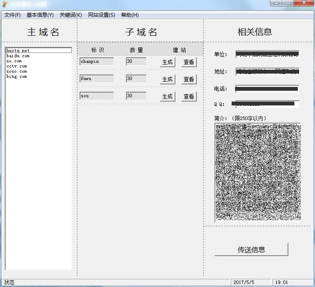The height and width of the screenshot is (287, 315).
Task: Click the app icon in title bar
Action: click(x=5, y=4)
